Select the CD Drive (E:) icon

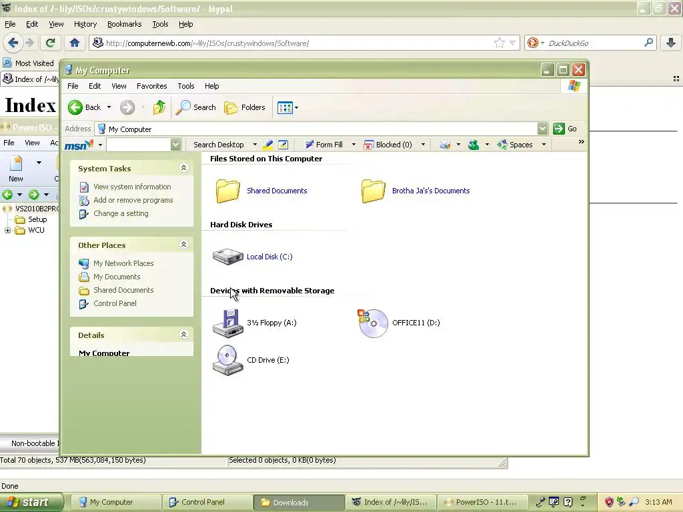pos(251,360)
